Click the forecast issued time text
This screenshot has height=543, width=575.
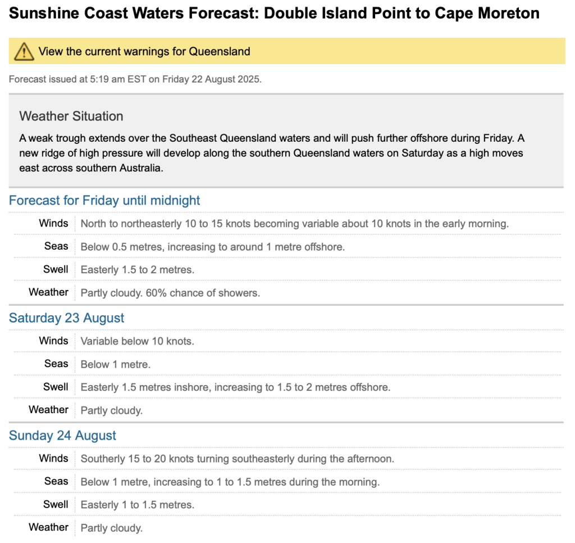[x=135, y=79]
